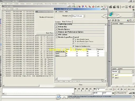Play backwards
This screenshot has width=135, height=101.
point(118,89)
